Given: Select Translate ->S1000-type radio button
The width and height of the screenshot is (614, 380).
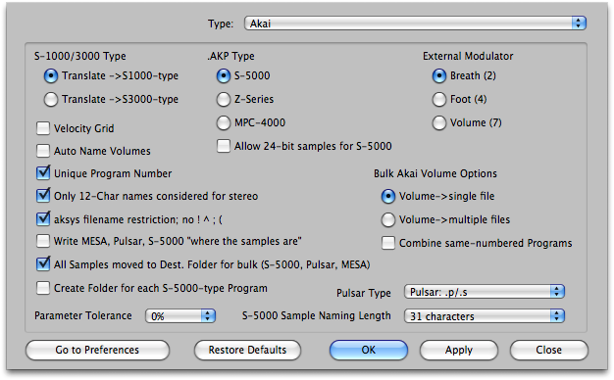Looking at the screenshot, I should pyautogui.click(x=51, y=75).
